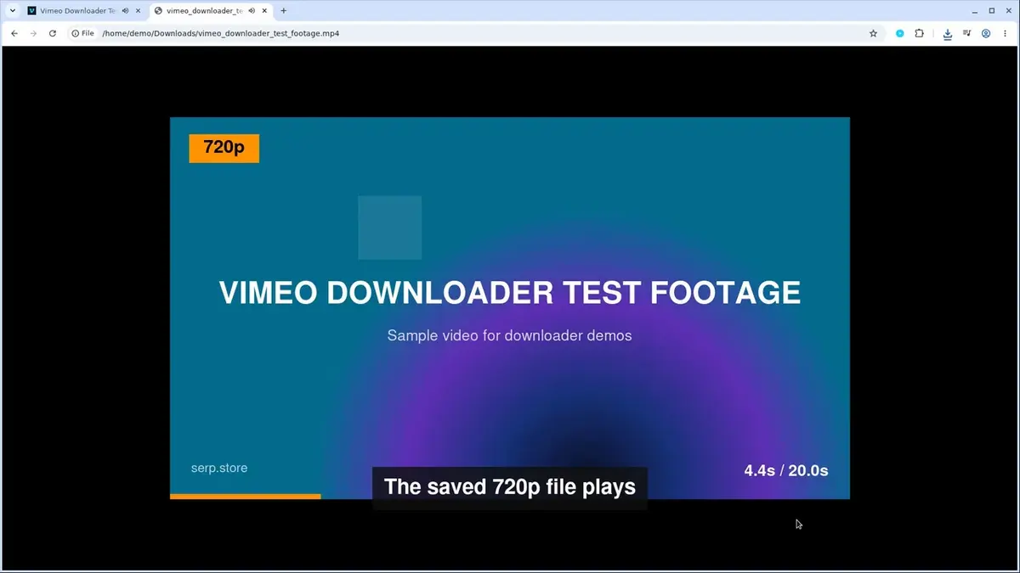Open the tab search chevron dropdown

pos(13,11)
